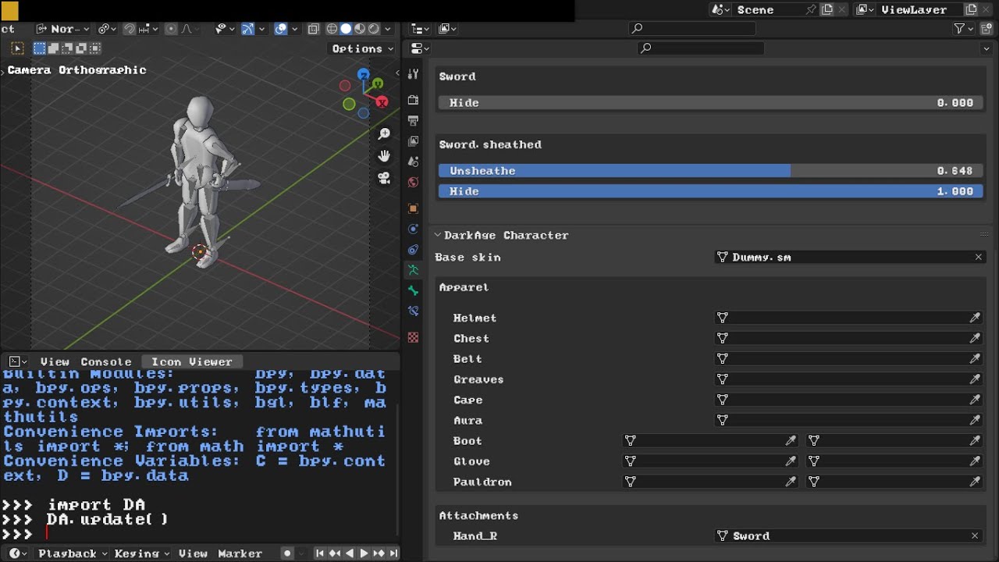Open the World properties tab
The image size is (999, 562).
[414, 182]
